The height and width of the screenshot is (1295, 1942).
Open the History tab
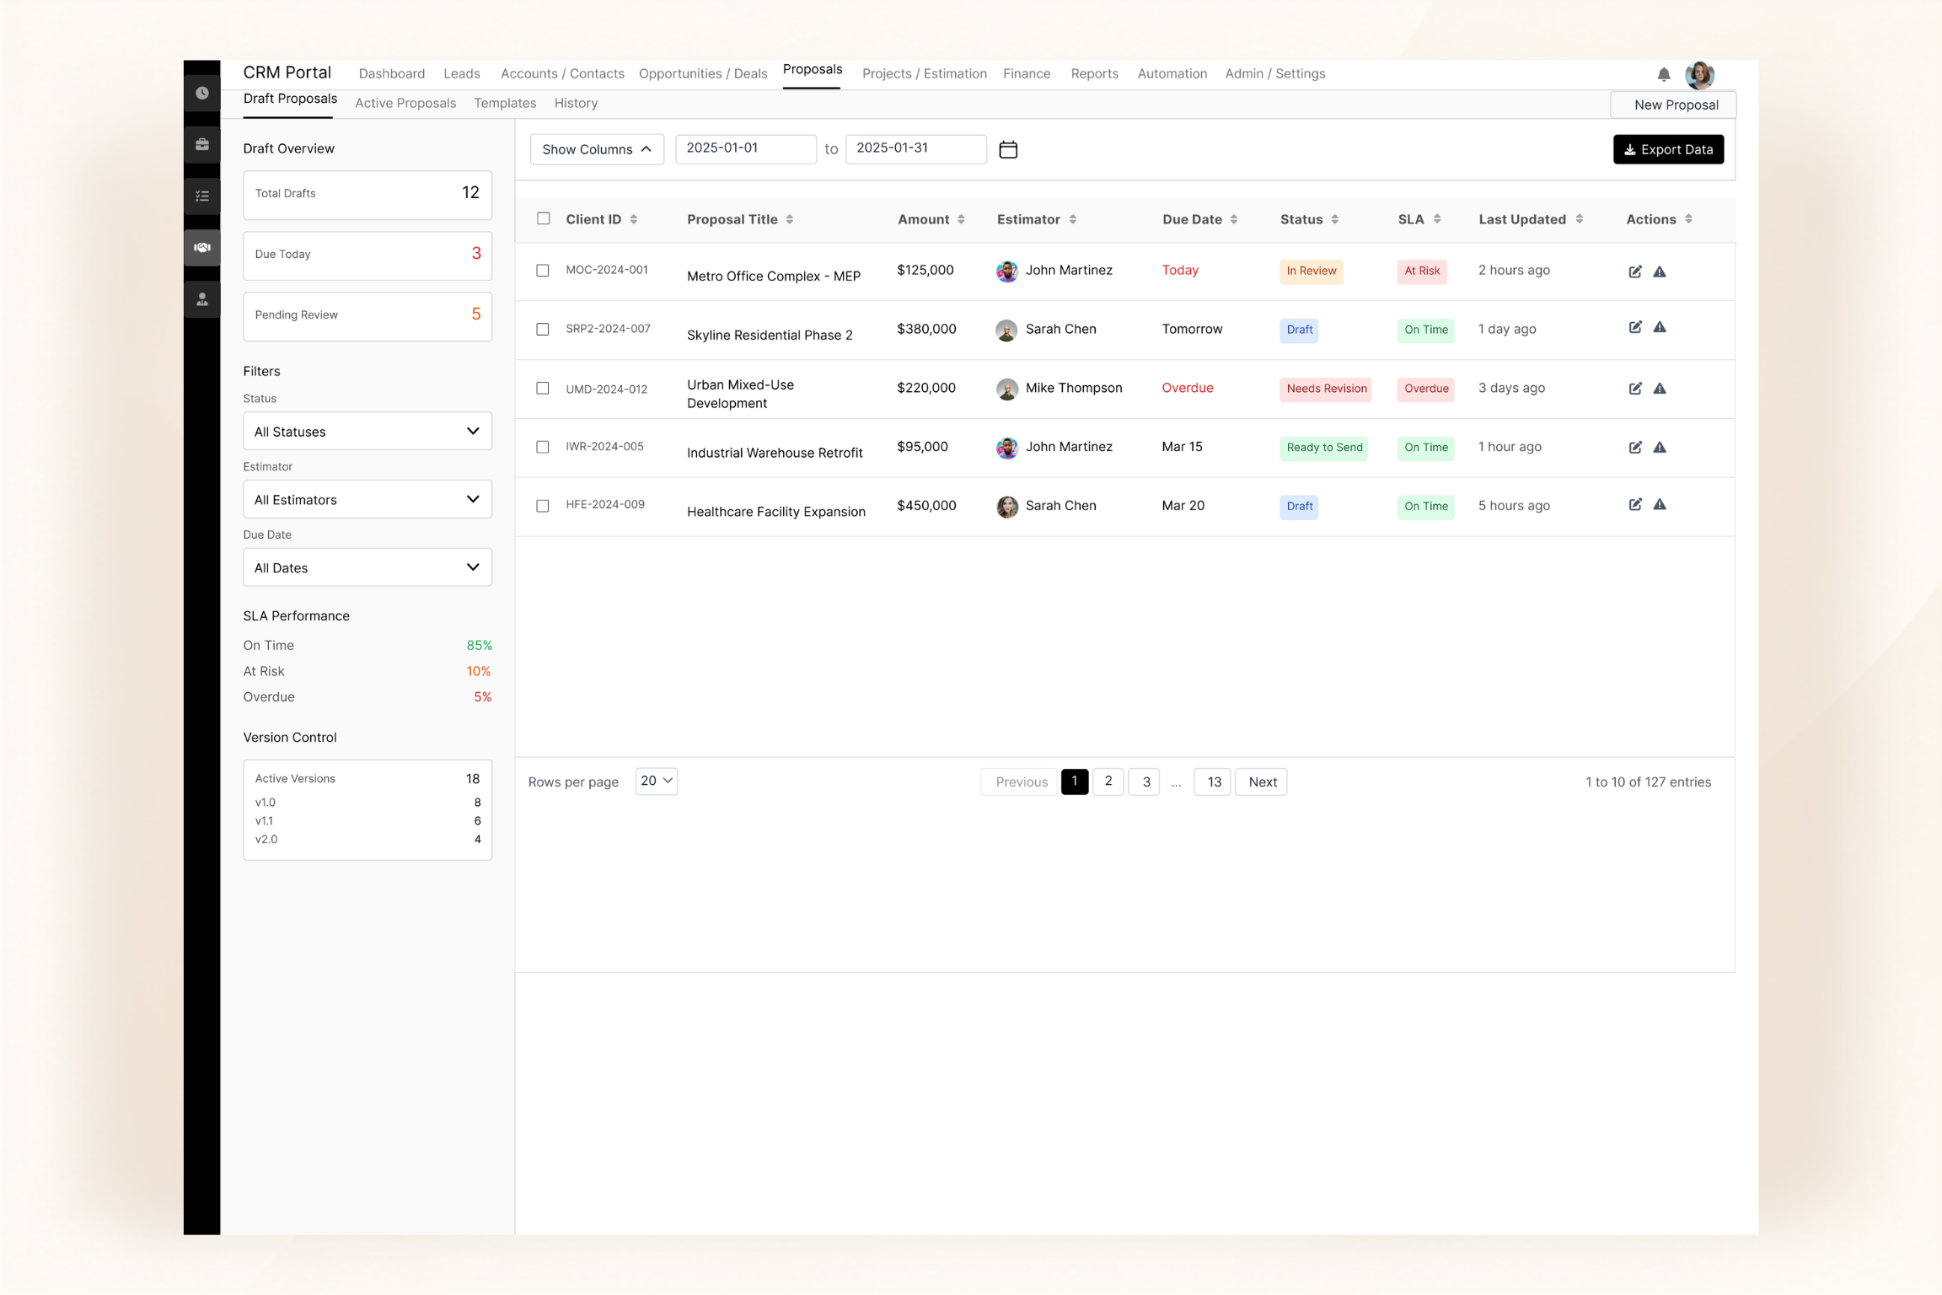pyautogui.click(x=576, y=103)
